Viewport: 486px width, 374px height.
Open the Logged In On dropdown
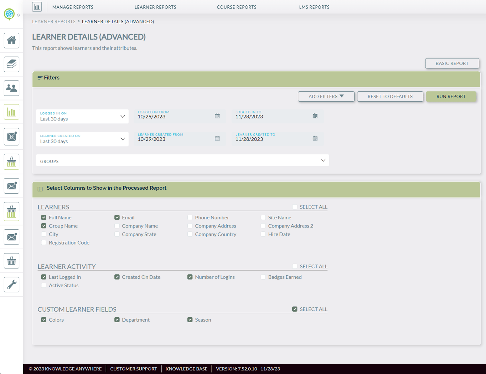(x=82, y=116)
